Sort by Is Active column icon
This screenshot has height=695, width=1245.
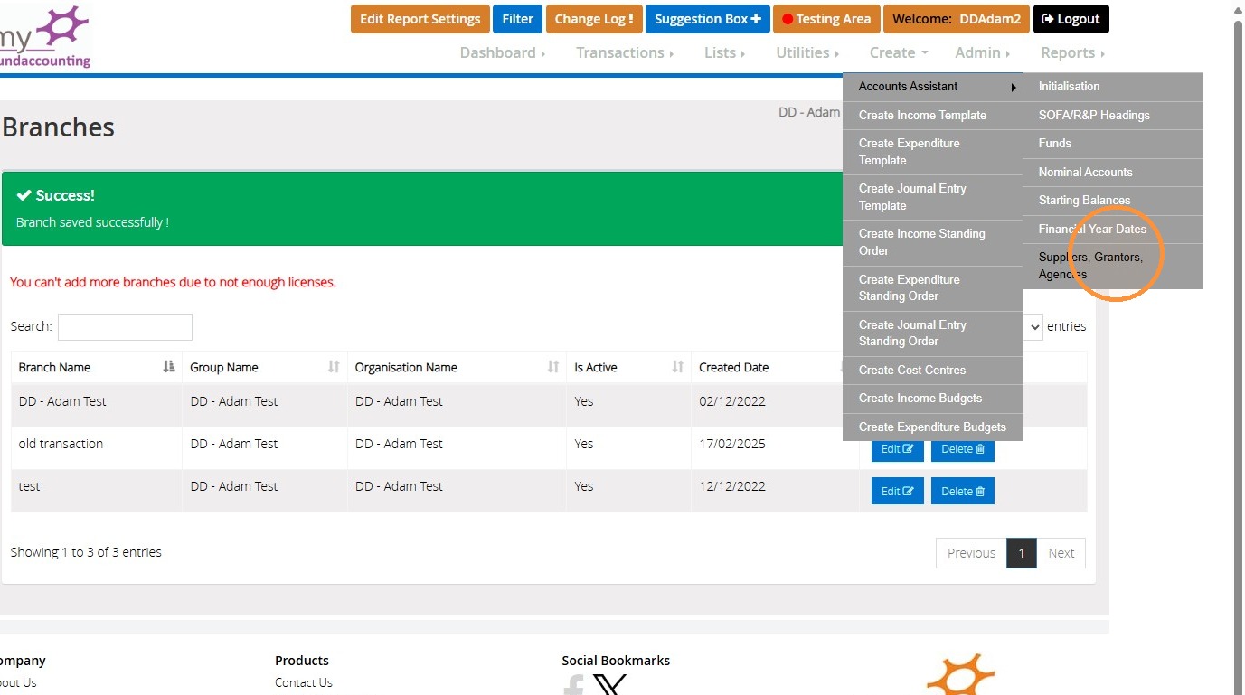pyautogui.click(x=678, y=367)
